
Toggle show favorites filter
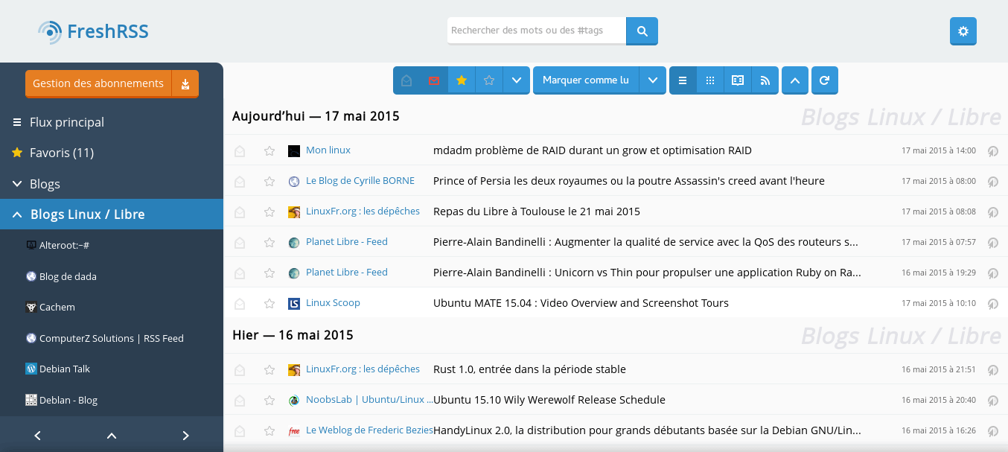tap(462, 80)
